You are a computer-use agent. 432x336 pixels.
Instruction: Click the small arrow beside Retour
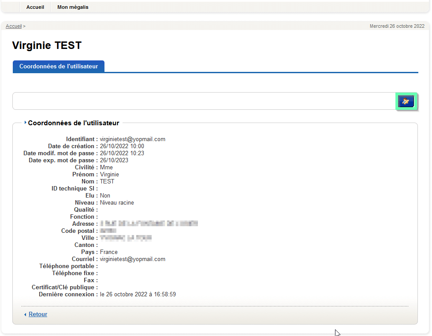[25, 314]
